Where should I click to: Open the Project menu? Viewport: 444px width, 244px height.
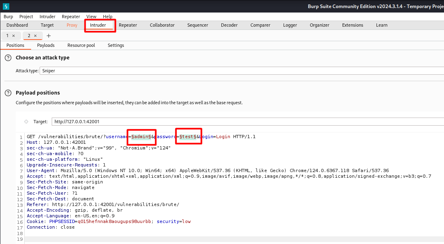(x=26, y=17)
